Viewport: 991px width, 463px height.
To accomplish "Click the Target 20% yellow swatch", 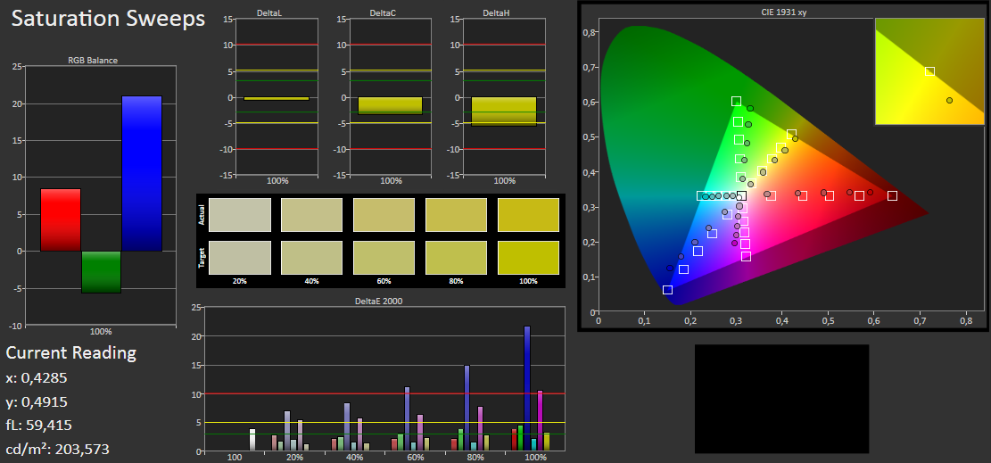I will [x=240, y=258].
